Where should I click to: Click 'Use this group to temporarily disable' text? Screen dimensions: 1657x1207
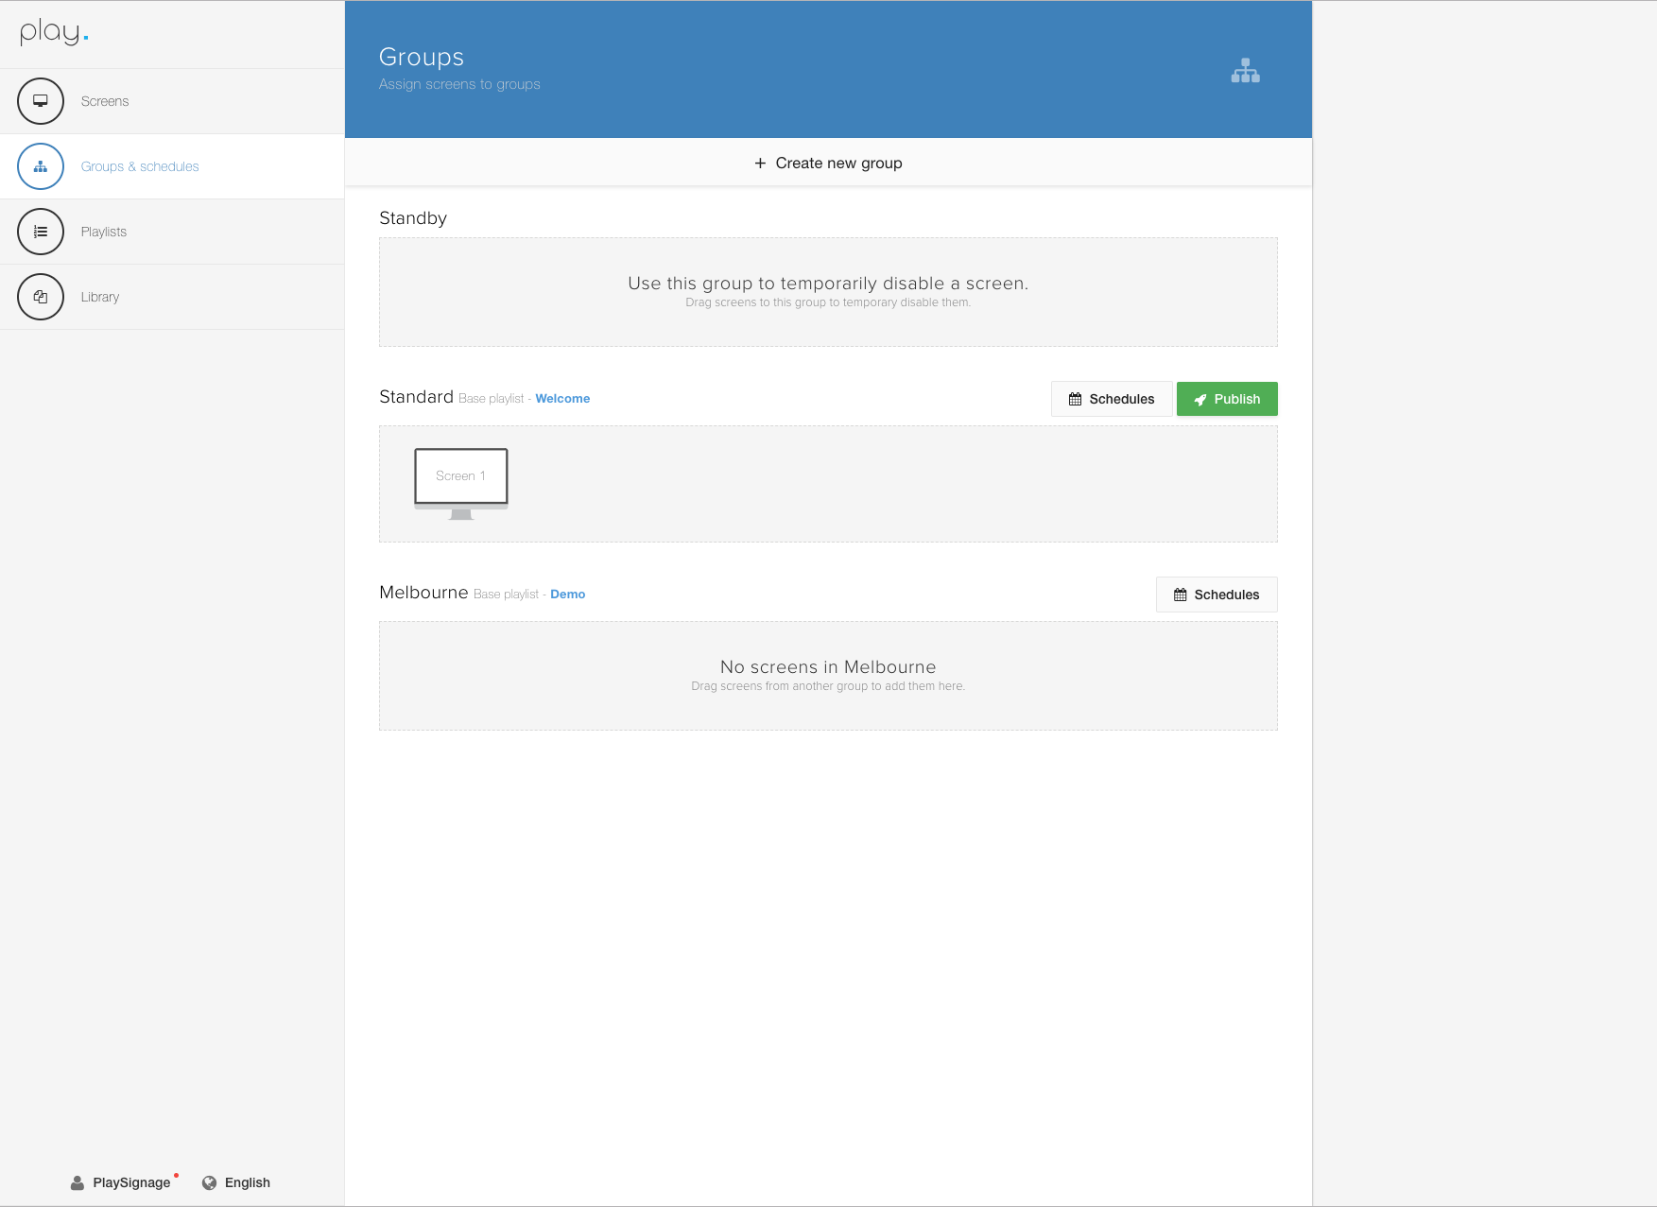point(828,284)
